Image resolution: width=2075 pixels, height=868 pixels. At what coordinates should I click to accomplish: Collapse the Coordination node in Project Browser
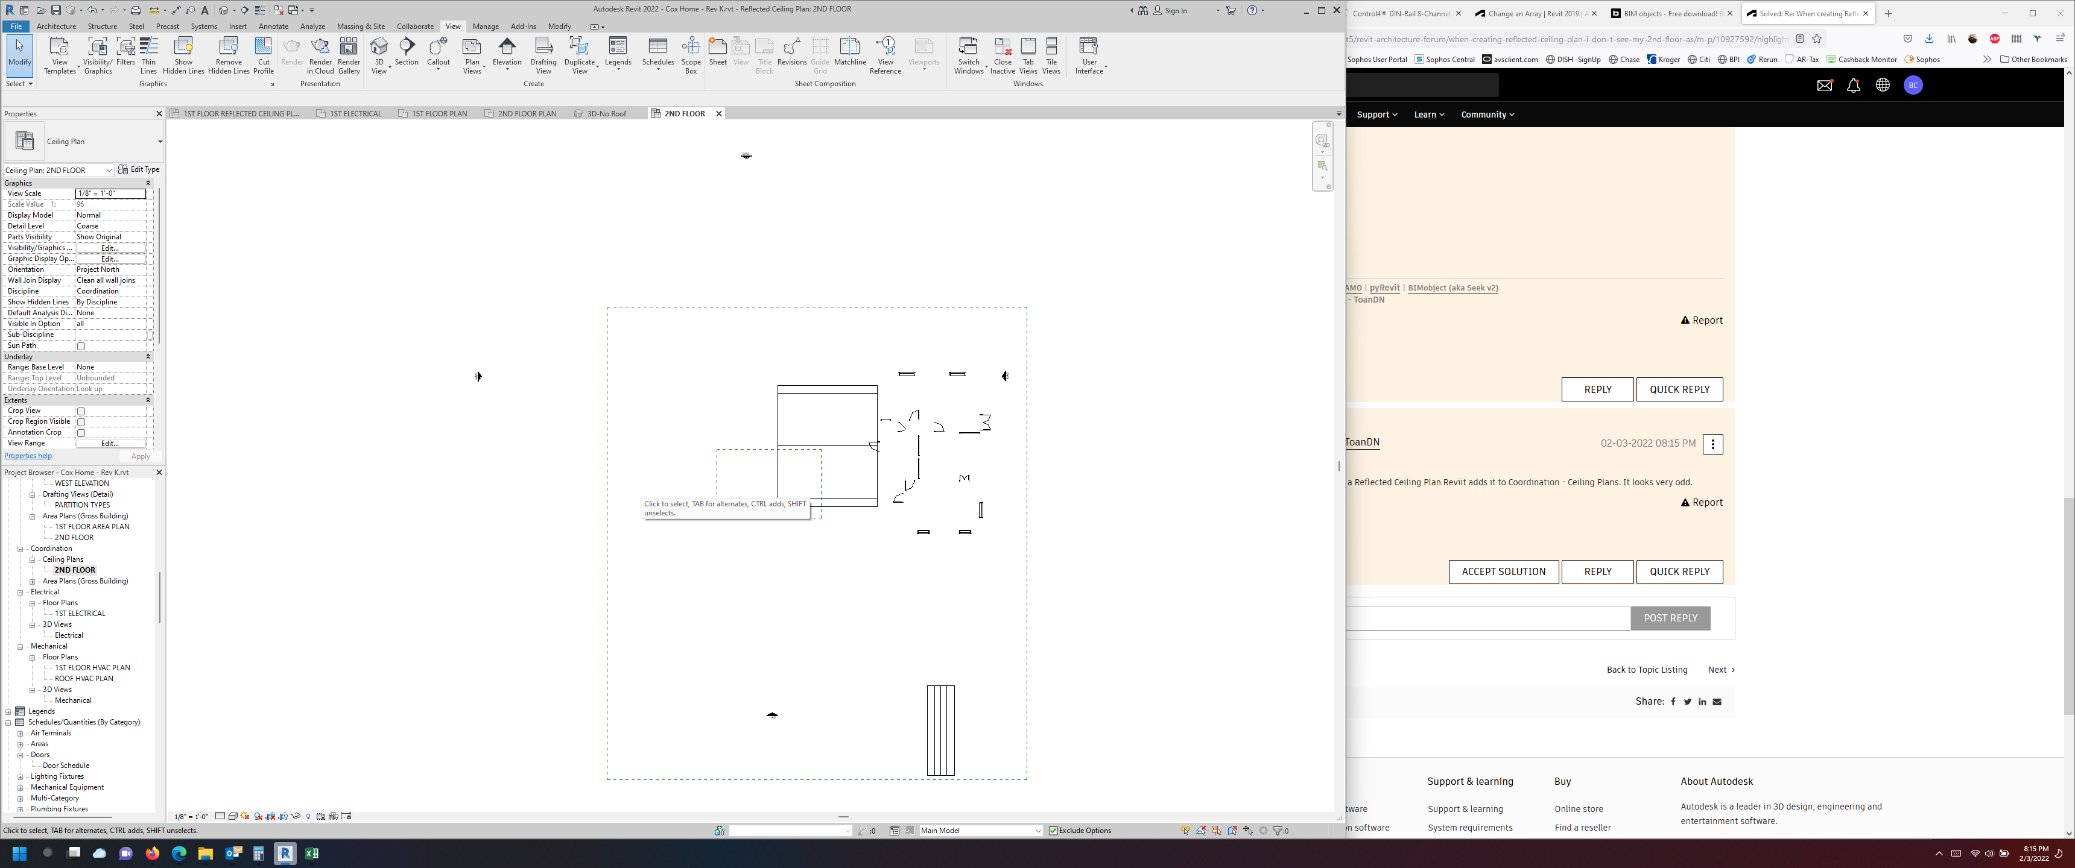[x=20, y=549]
